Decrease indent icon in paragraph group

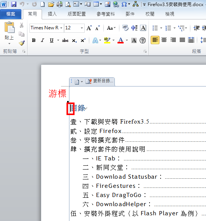coord(196,28)
